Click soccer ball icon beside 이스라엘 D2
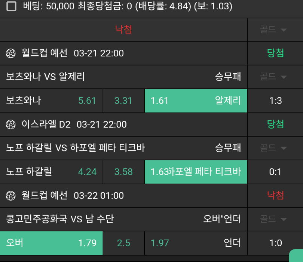Viewport: 303px width, 262px height. click(11, 124)
